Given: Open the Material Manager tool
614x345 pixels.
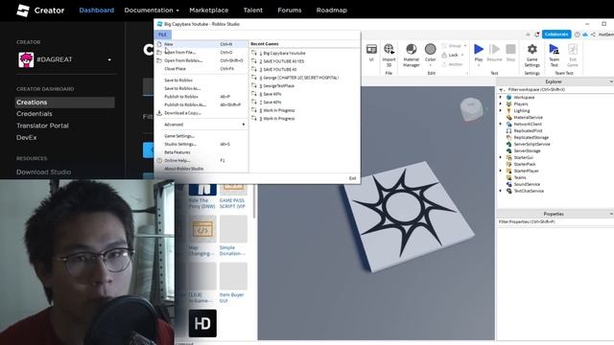Looking at the screenshot, I should coord(412,50).
